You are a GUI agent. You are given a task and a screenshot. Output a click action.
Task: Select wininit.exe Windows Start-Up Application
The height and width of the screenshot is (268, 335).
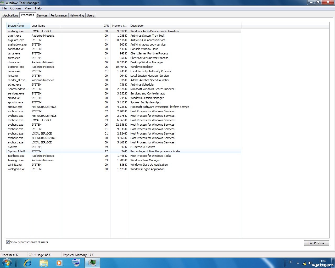(124, 165)
